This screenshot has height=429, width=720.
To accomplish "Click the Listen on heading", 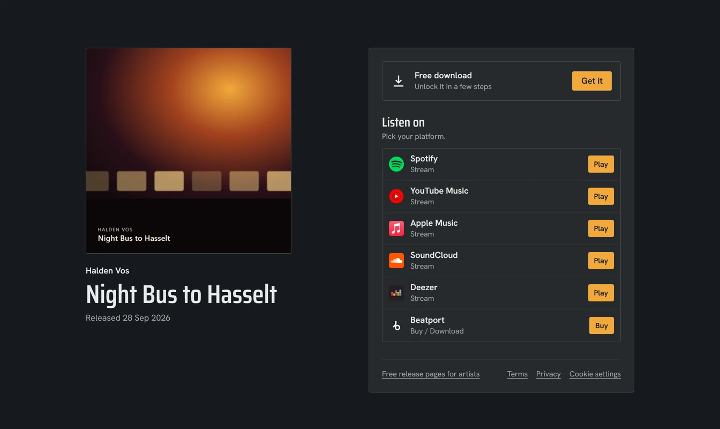I will [403, 122].
